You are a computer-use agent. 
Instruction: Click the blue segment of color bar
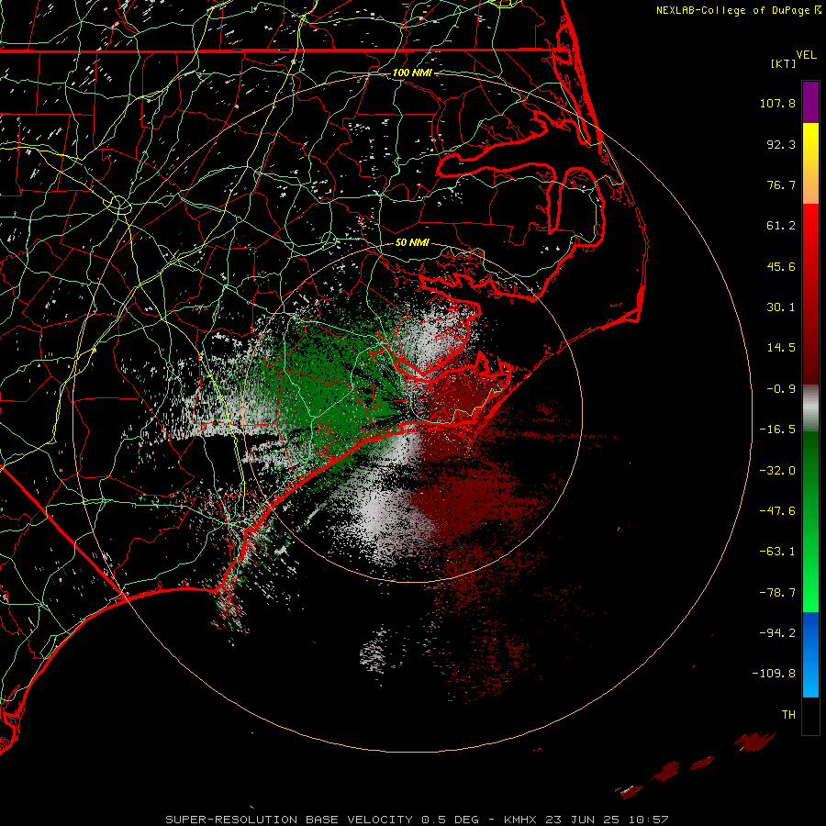pos(810,654)
